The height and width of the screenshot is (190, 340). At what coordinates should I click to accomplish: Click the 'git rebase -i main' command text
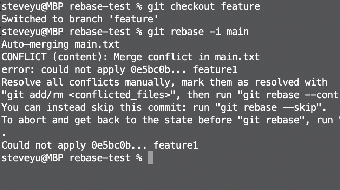[x=198, y=32]
